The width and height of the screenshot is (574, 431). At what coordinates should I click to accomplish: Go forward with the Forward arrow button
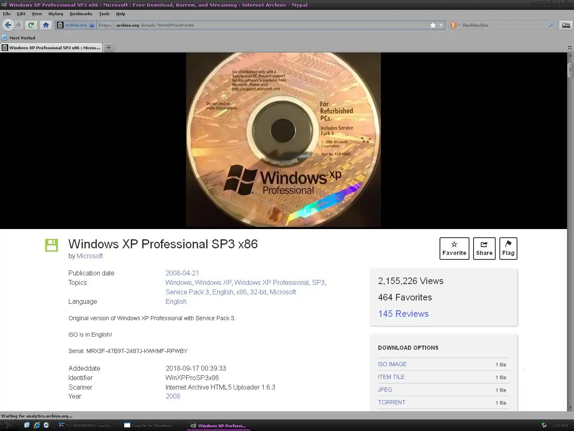coord(18,25)
